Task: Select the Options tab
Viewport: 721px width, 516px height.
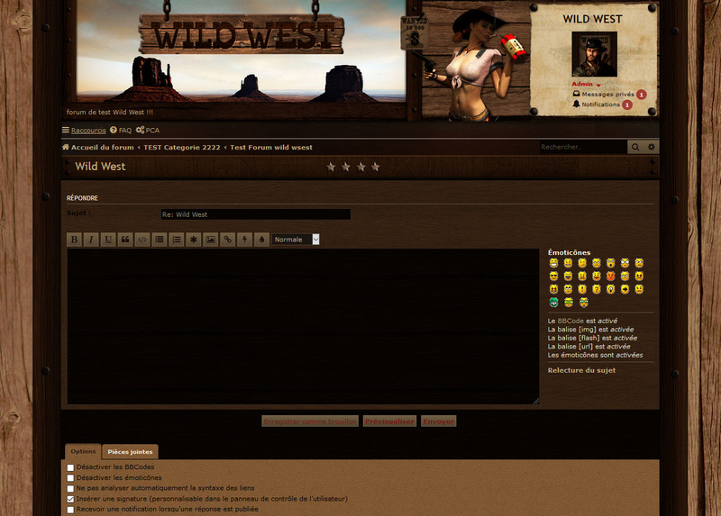Action: point(83,451)
